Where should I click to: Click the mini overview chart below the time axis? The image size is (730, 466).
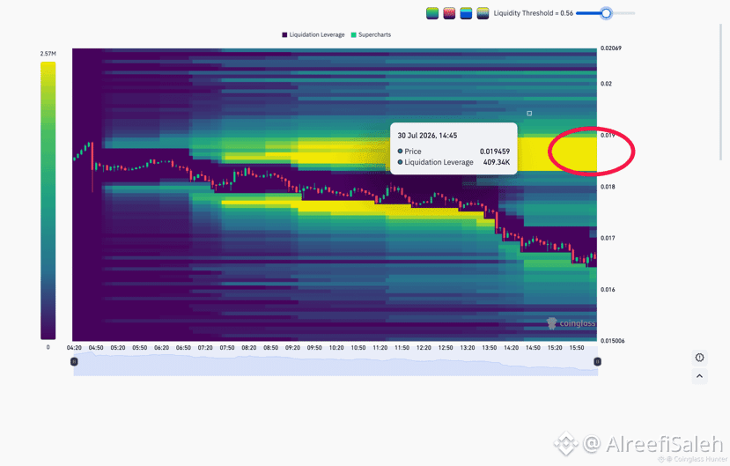click(x=336, y=364)
